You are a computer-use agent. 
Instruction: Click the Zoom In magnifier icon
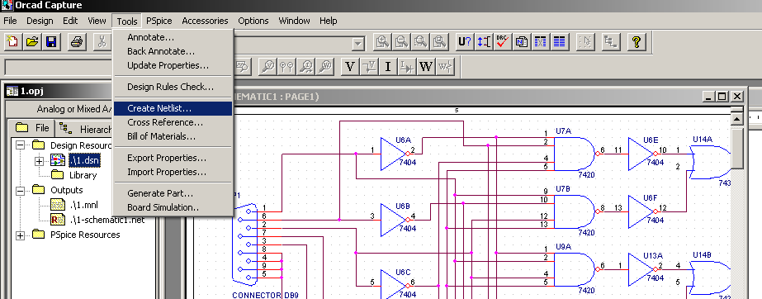tap(382, 42)
